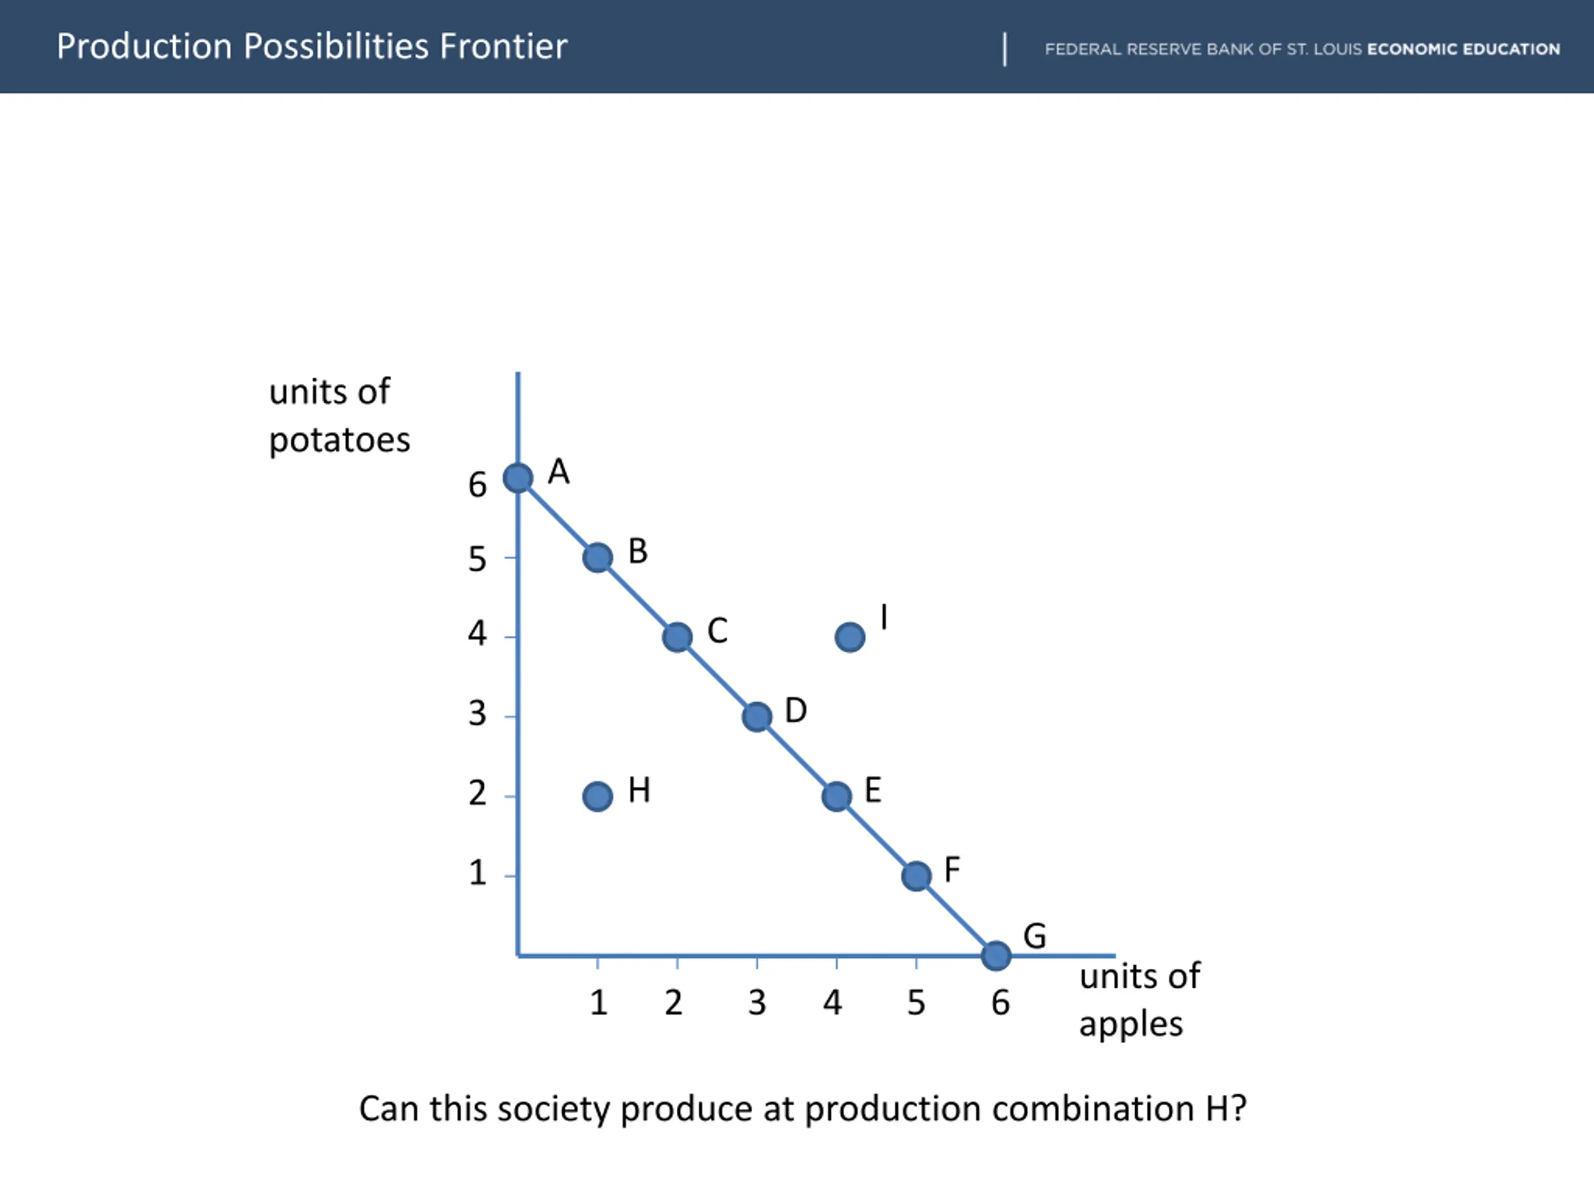Click the 'units of potatoes' axis label
This screenshot has width=1594, height=1195.
coord(339,416)
